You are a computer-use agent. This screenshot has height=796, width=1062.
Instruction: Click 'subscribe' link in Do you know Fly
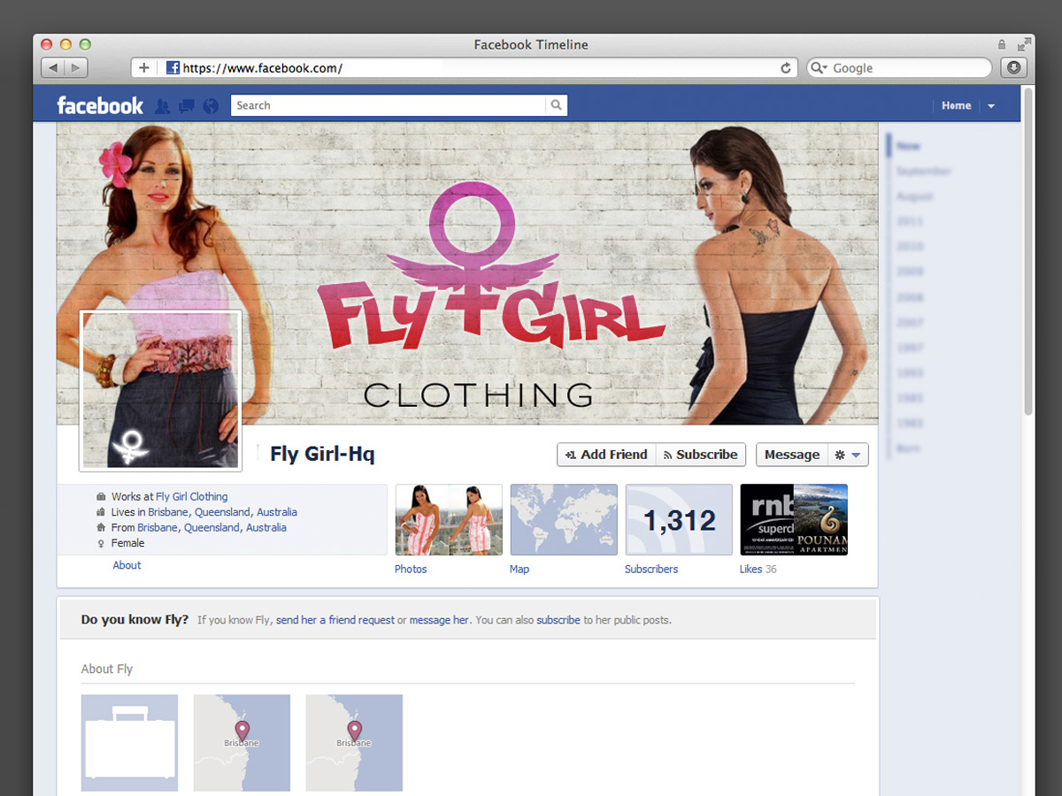point(558,621)
